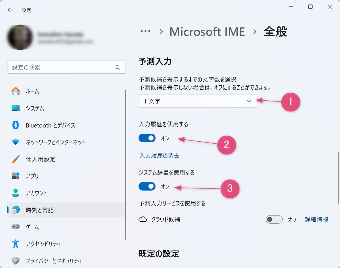The width and height of the screenshot is (340, 268).
Task: Click the 入力履歴の消去 link
Action: [159, 155]
